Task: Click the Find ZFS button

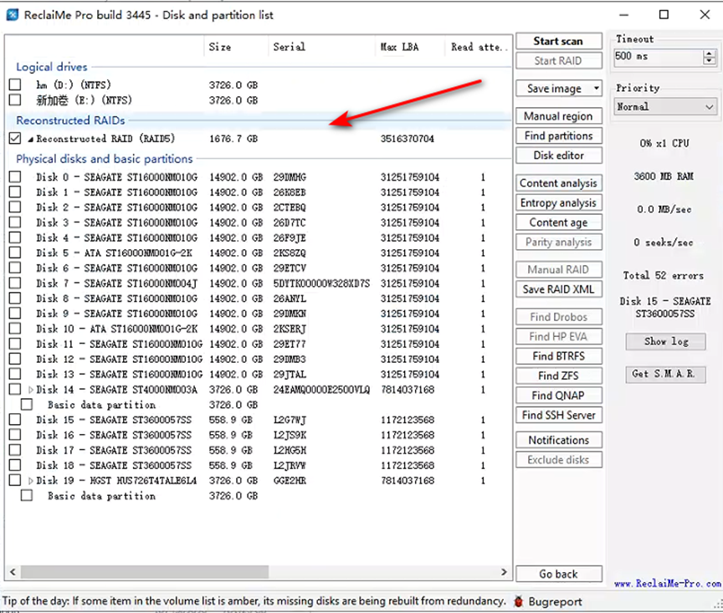Action: click(558, 375)
